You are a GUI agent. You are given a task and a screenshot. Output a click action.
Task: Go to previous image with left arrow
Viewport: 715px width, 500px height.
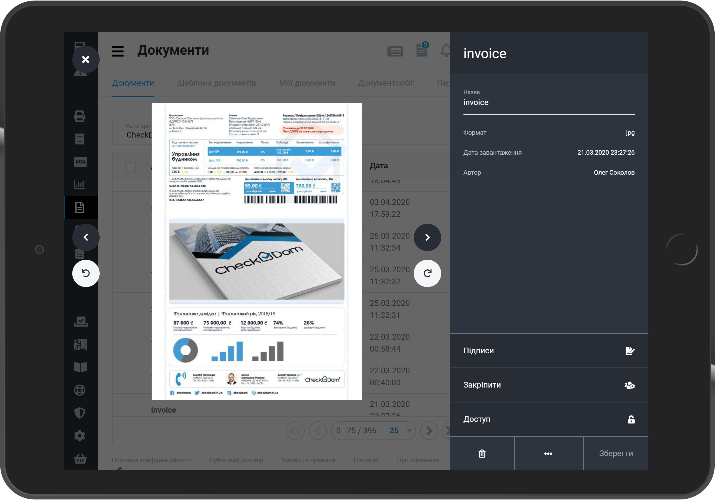click(x=86, y=237)
